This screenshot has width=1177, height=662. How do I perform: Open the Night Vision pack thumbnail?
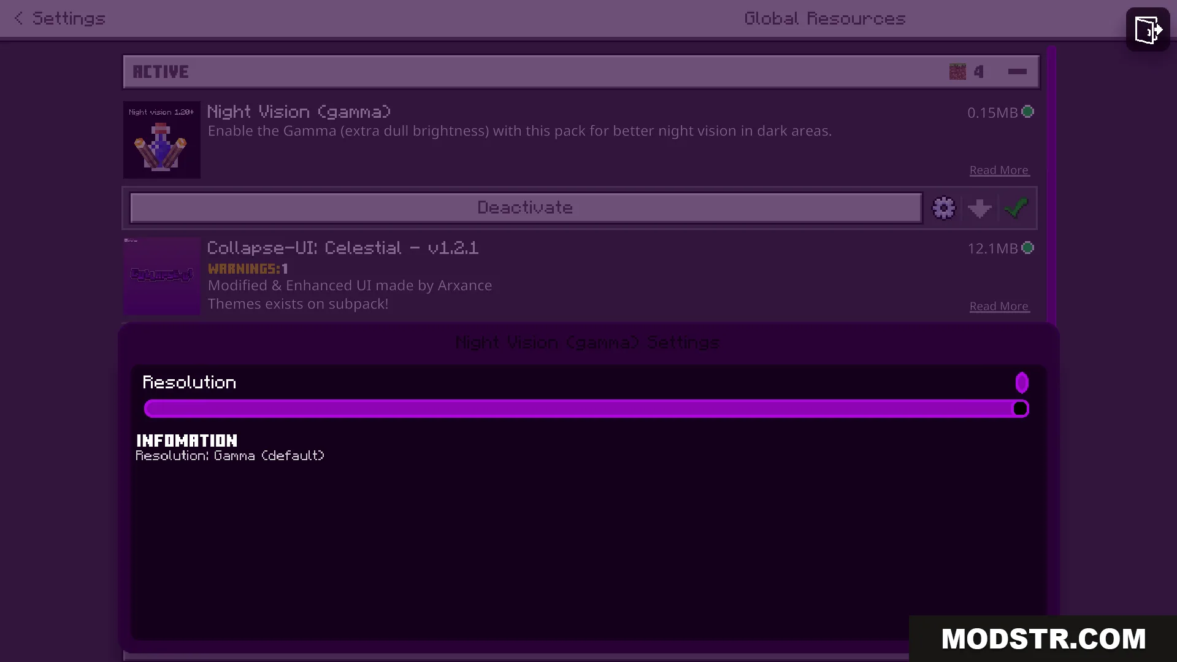162,140
